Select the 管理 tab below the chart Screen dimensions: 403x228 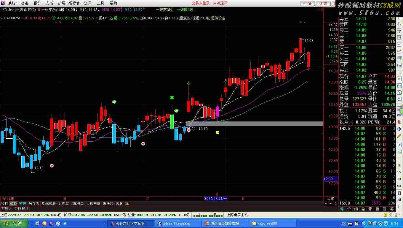pyautogui.click(x=23, y=204)
